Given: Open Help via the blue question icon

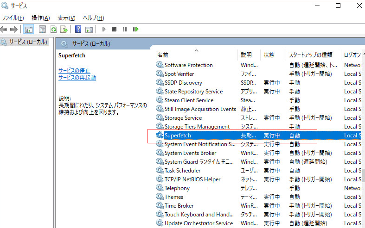Looking at the screenshot, I should 78,29.
